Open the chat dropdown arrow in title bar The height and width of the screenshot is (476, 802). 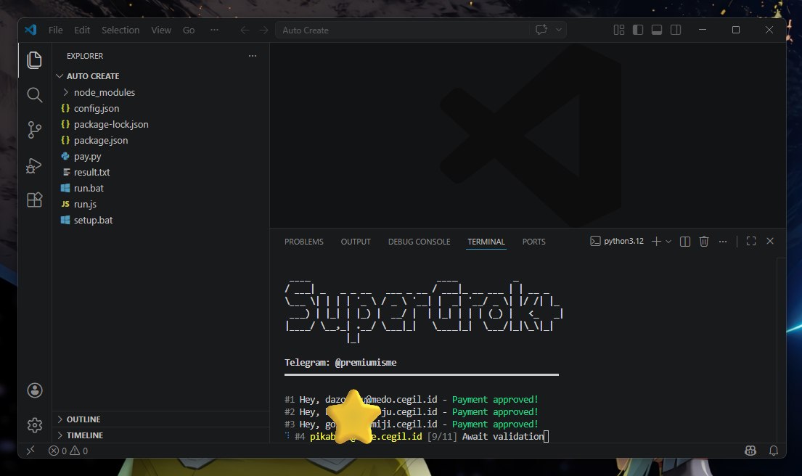coord(559,30)
